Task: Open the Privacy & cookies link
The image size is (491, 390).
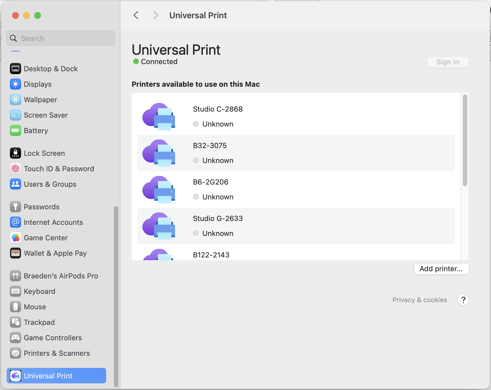Action: tap(420, 300)
